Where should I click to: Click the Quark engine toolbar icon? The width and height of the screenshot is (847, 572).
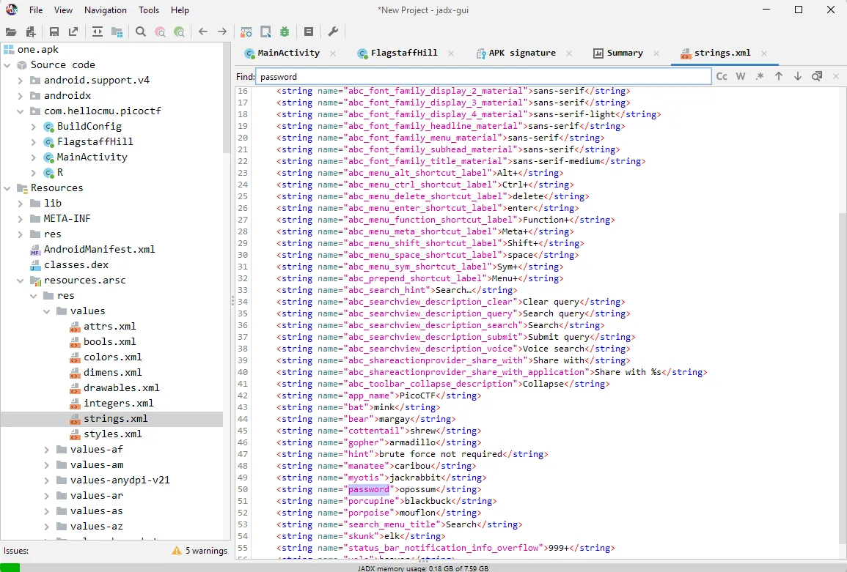(x=265, y=31)
